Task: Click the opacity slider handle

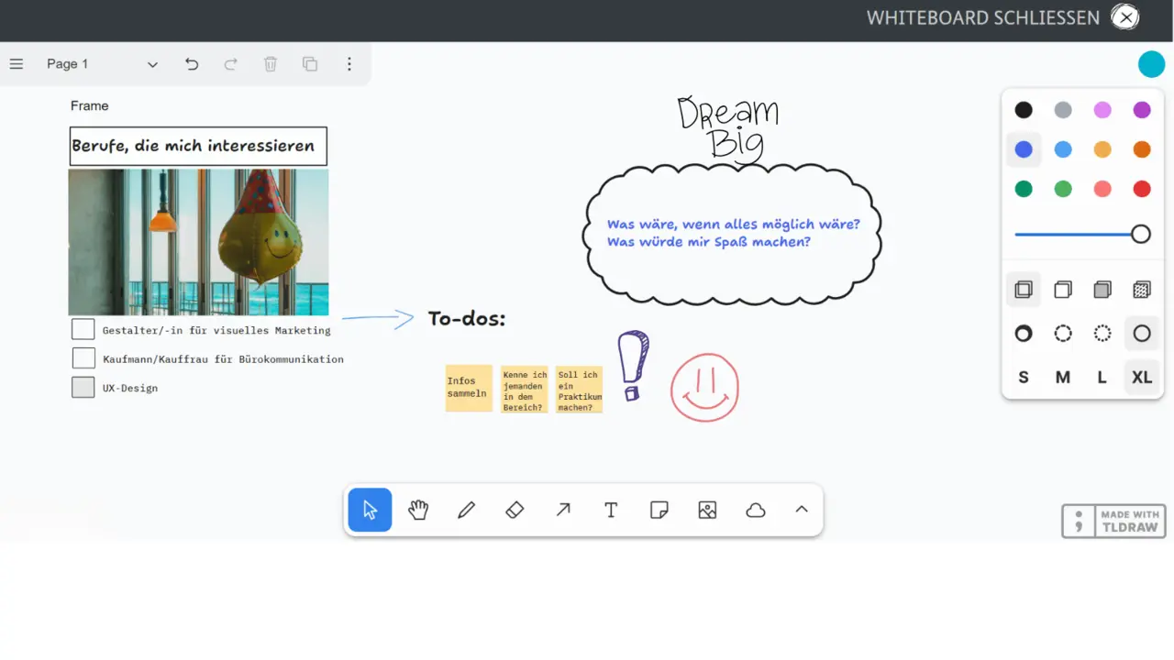Action: point(1141,235)
